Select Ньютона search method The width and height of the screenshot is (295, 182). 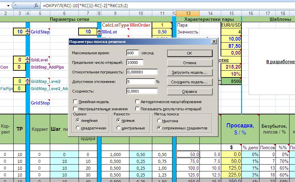click(x=159, y=121)
